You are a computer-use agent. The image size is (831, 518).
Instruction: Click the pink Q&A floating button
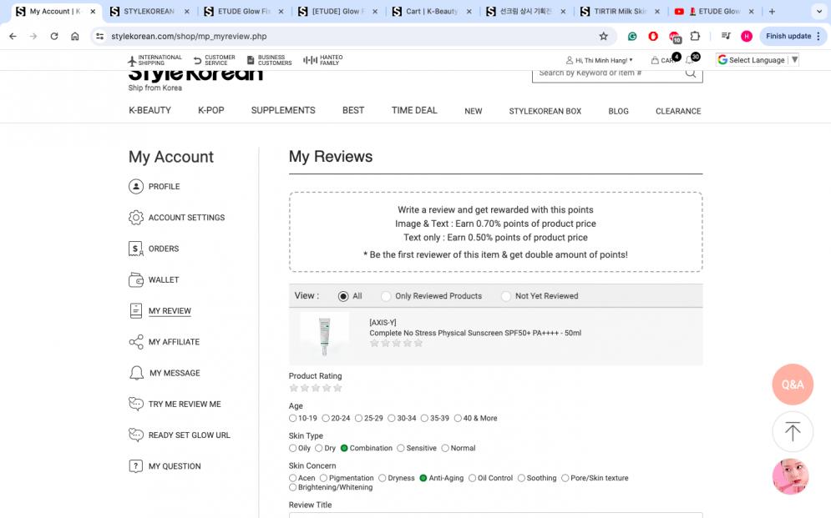792,385
